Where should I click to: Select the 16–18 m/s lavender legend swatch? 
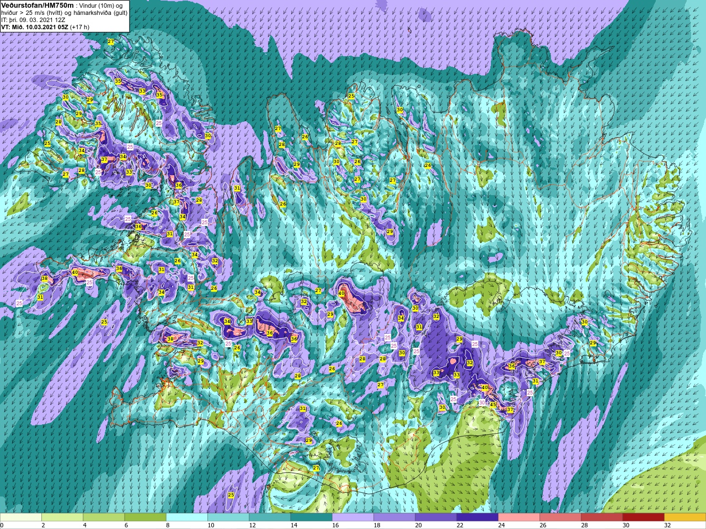353,517
